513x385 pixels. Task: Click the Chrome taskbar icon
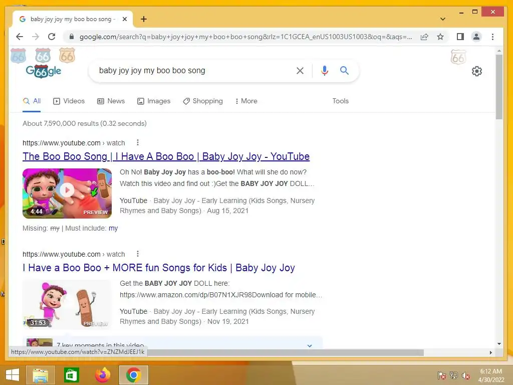click(x=133, y=375)
